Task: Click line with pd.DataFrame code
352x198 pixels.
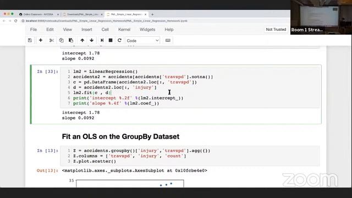Action: coord(135,82)
